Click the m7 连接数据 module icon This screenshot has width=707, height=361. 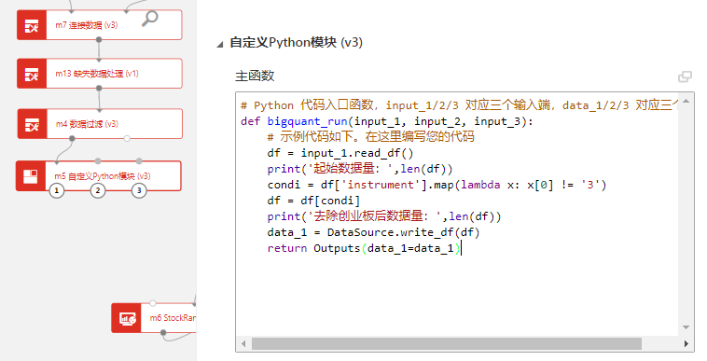[32, 25]
